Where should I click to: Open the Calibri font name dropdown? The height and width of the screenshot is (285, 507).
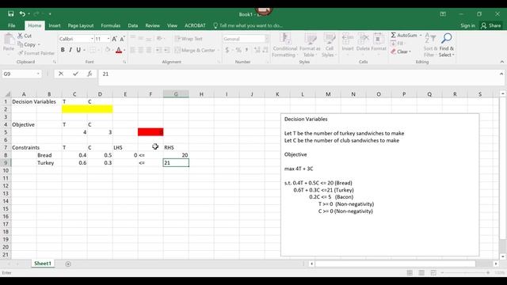click(x=92, y=39)
